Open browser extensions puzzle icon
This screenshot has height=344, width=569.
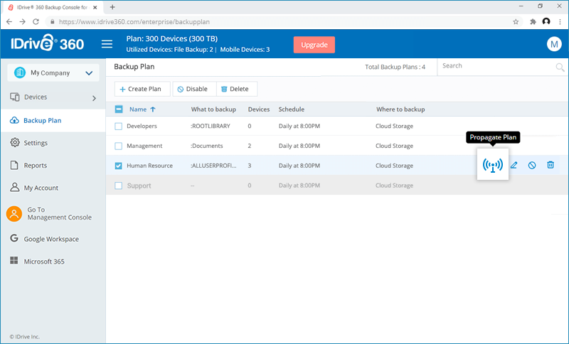coord(533,22)
